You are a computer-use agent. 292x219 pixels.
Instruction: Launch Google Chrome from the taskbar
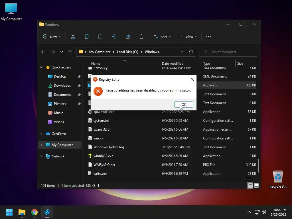(35, 212)
